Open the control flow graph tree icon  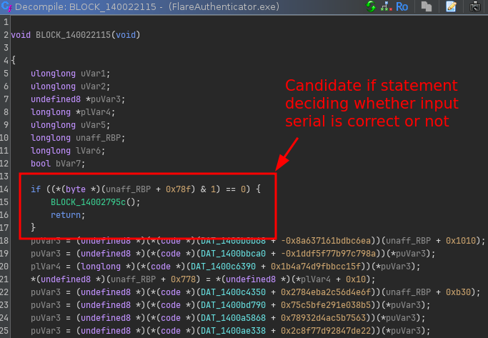point(386,7)
